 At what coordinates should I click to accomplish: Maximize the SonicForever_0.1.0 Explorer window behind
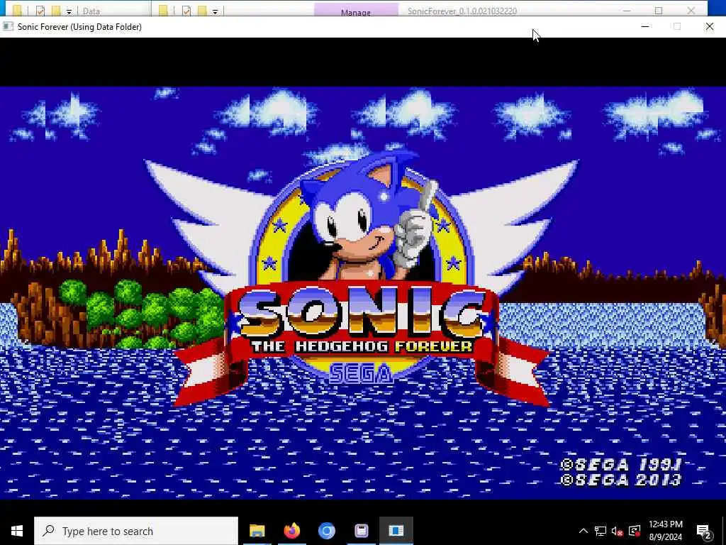pyautogui.click(x=659, y=11)
